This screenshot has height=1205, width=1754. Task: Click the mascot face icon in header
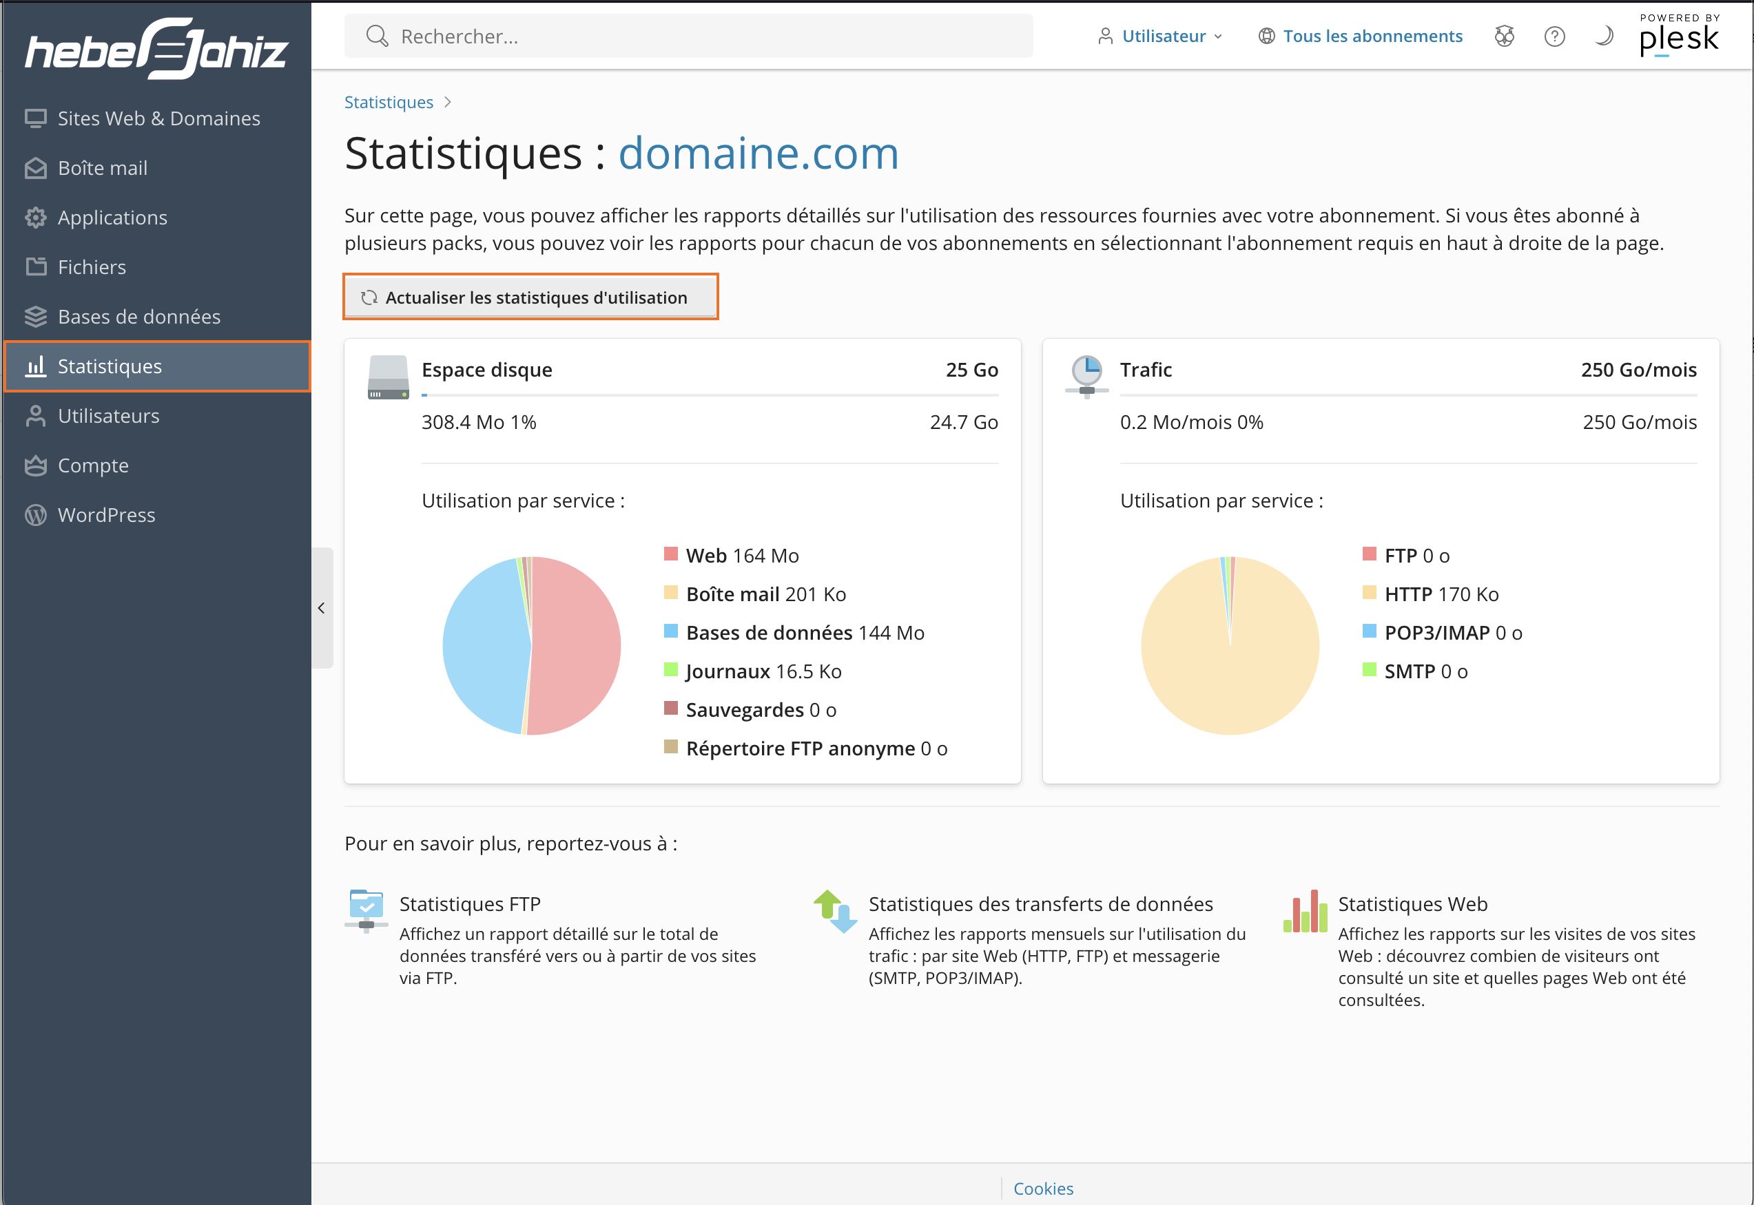click(x=1505, y=36)
